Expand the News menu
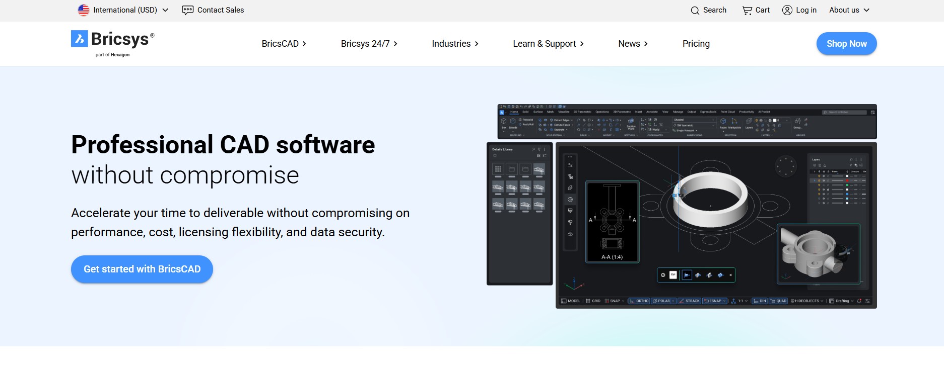Viewport: 944px width, 376px height. [633, 44]
